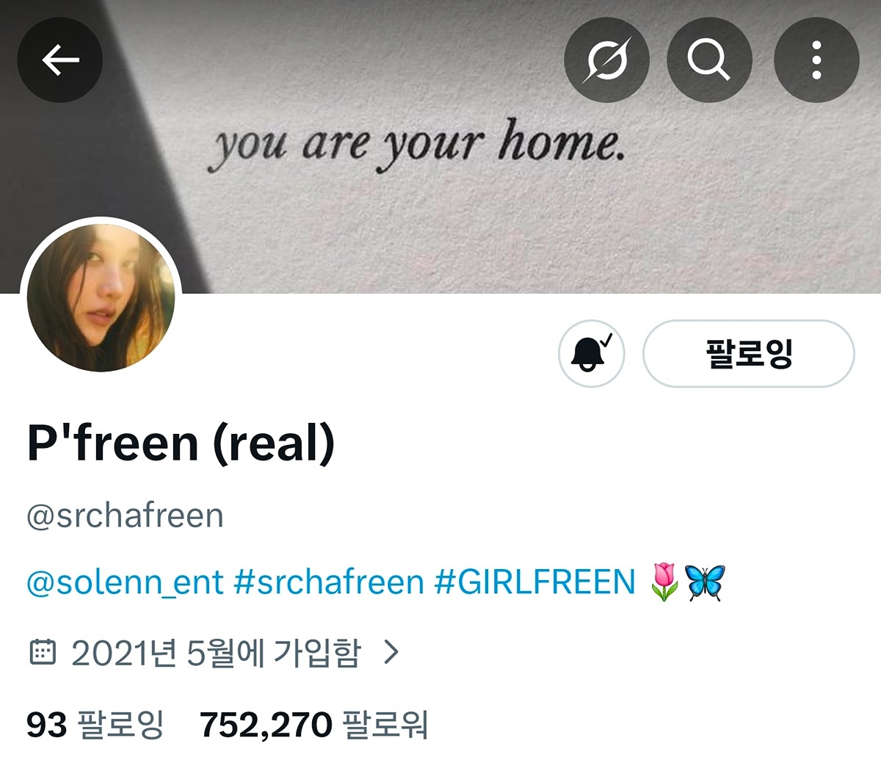Open the three-dot more options menu
881x771 pixels.
tap(816, 59)
